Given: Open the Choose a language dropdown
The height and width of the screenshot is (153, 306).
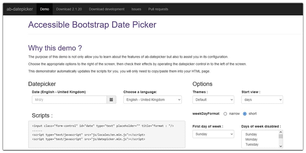Looking at the screenshot, I should (x=152, y=99).
